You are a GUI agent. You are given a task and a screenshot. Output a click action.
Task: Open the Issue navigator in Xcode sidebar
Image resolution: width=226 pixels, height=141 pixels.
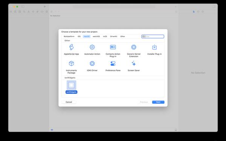29,12
